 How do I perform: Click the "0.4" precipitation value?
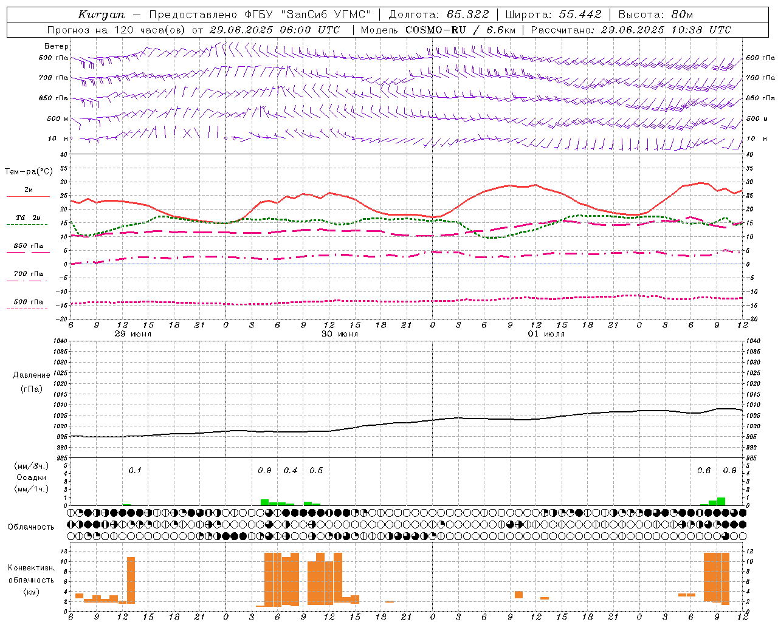point(291,470)
